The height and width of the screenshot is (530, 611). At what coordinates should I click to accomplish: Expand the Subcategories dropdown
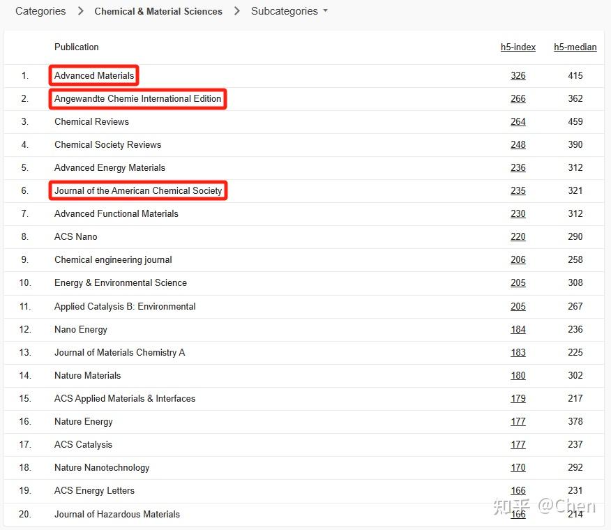click(289, 11)
